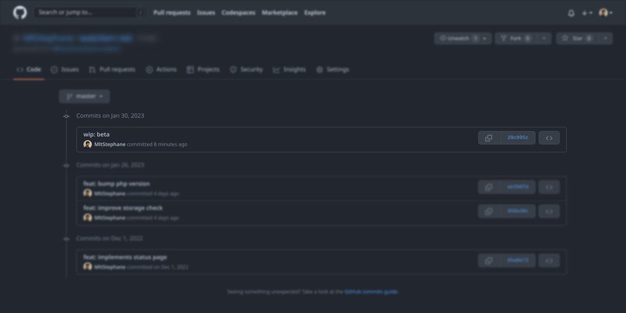Viewport: 626px width, 313px height.
Task: Open Marketplace in top navigation
Action: pos(280,13)
